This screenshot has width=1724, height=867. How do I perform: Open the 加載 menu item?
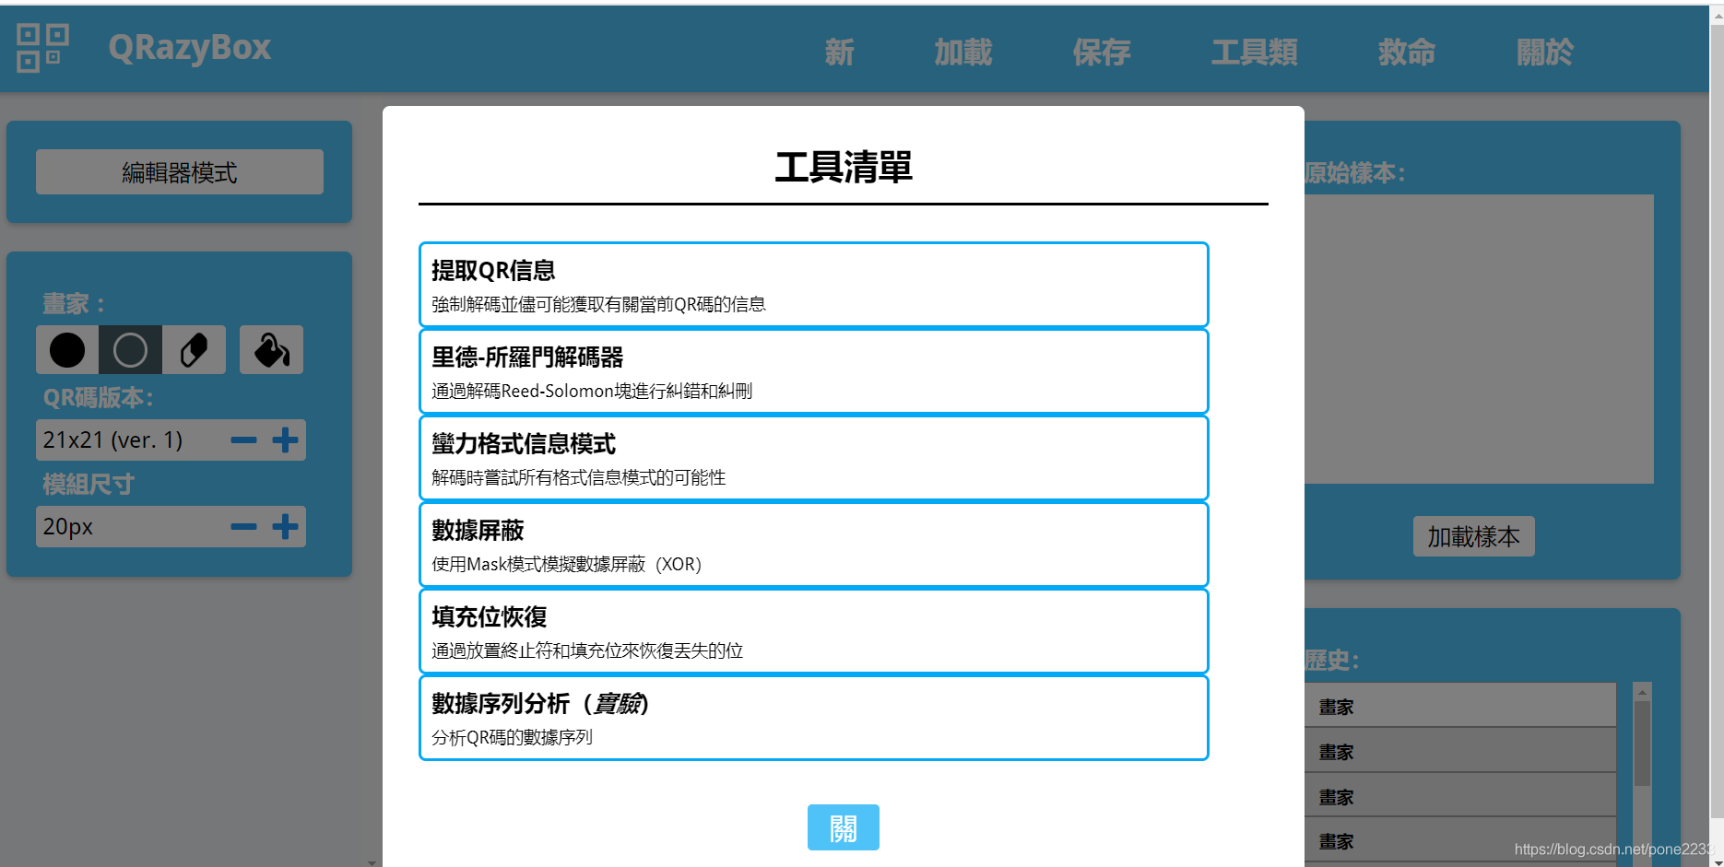pos(962,53)
